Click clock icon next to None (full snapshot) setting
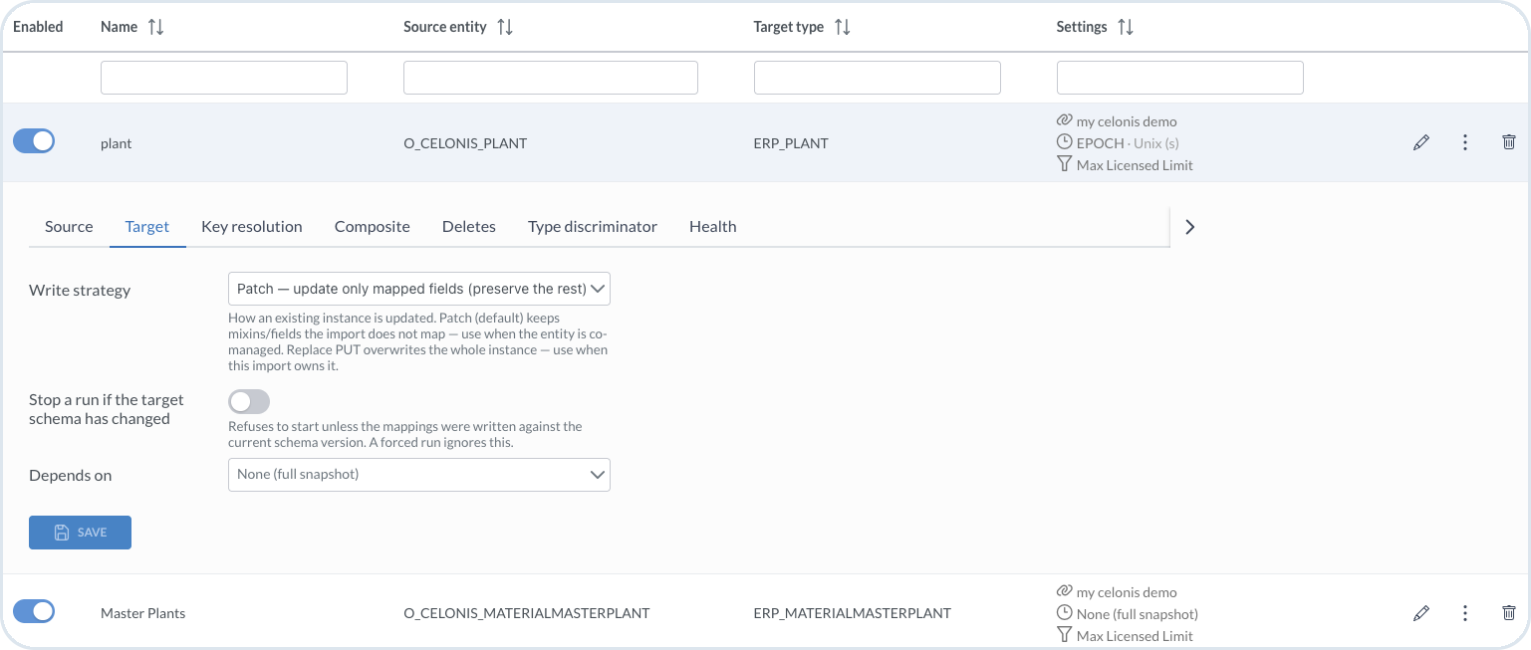This screenshot has width=1531, height=650. point(1064,613)
